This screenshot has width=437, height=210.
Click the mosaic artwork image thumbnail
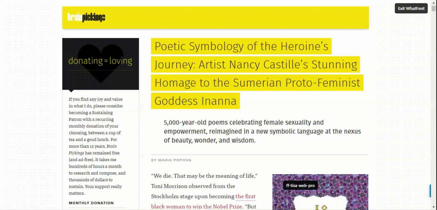[x=320, y=192]
